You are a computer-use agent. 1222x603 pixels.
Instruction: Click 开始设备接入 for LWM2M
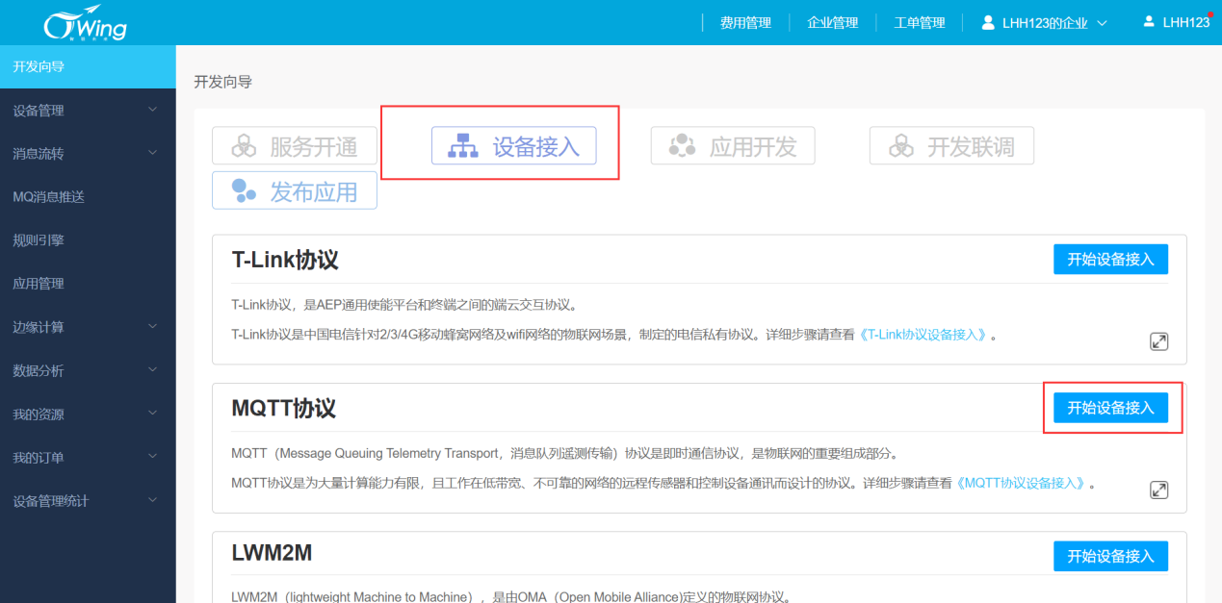(1110, 556)
